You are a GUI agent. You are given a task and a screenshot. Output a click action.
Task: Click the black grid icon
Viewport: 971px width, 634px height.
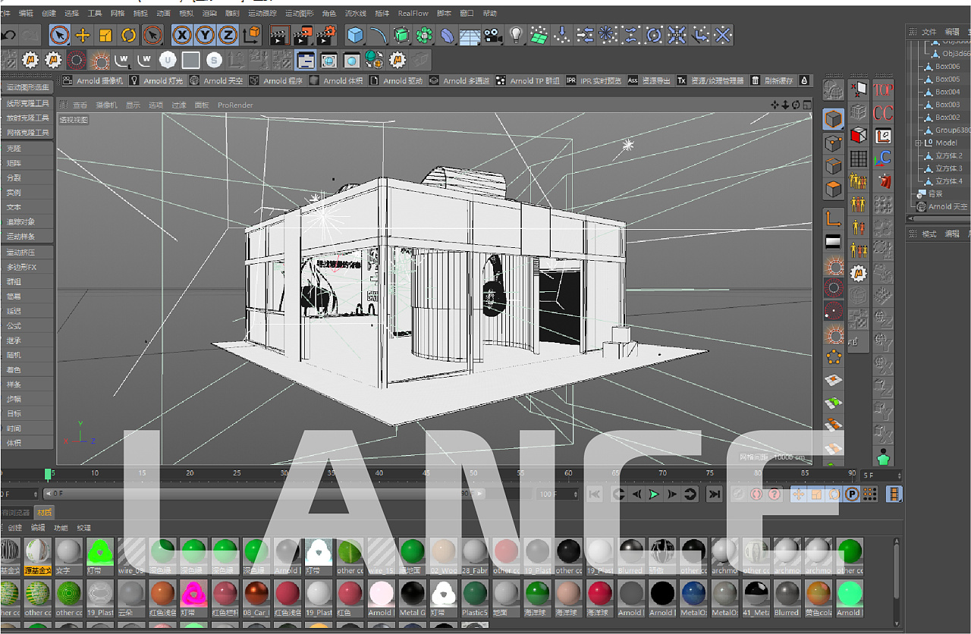859,158
